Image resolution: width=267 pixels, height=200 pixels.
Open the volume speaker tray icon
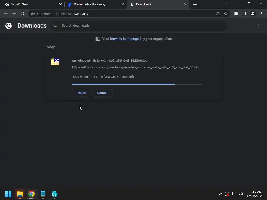point(241,194)
